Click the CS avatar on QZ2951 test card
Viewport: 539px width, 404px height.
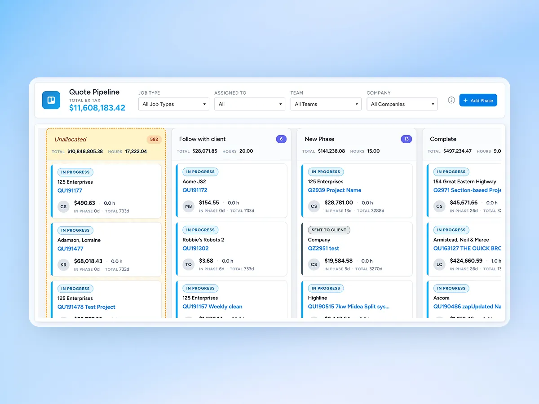tap(314, 264)
